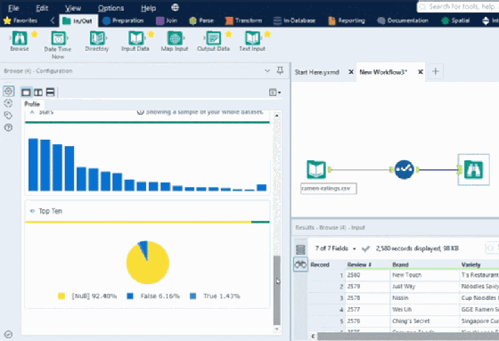Screen dimensions: 499x341
Task: Select single panel layout view icon
Action: click(26, 93)
